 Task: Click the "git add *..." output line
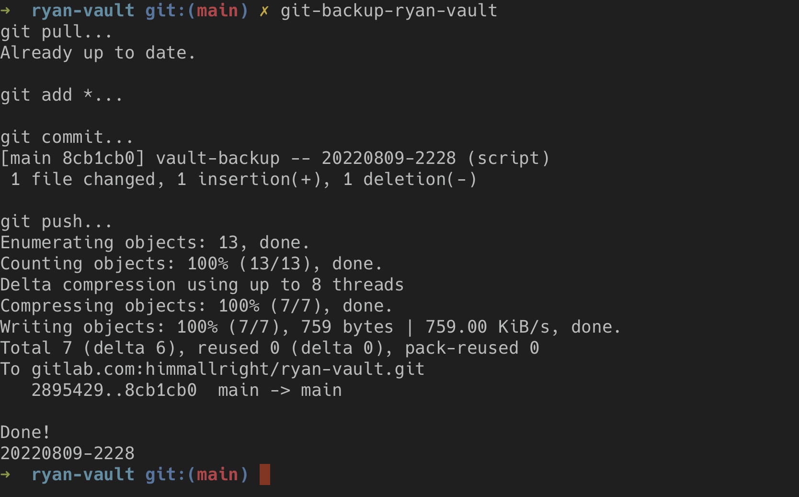tap(61, 95)
